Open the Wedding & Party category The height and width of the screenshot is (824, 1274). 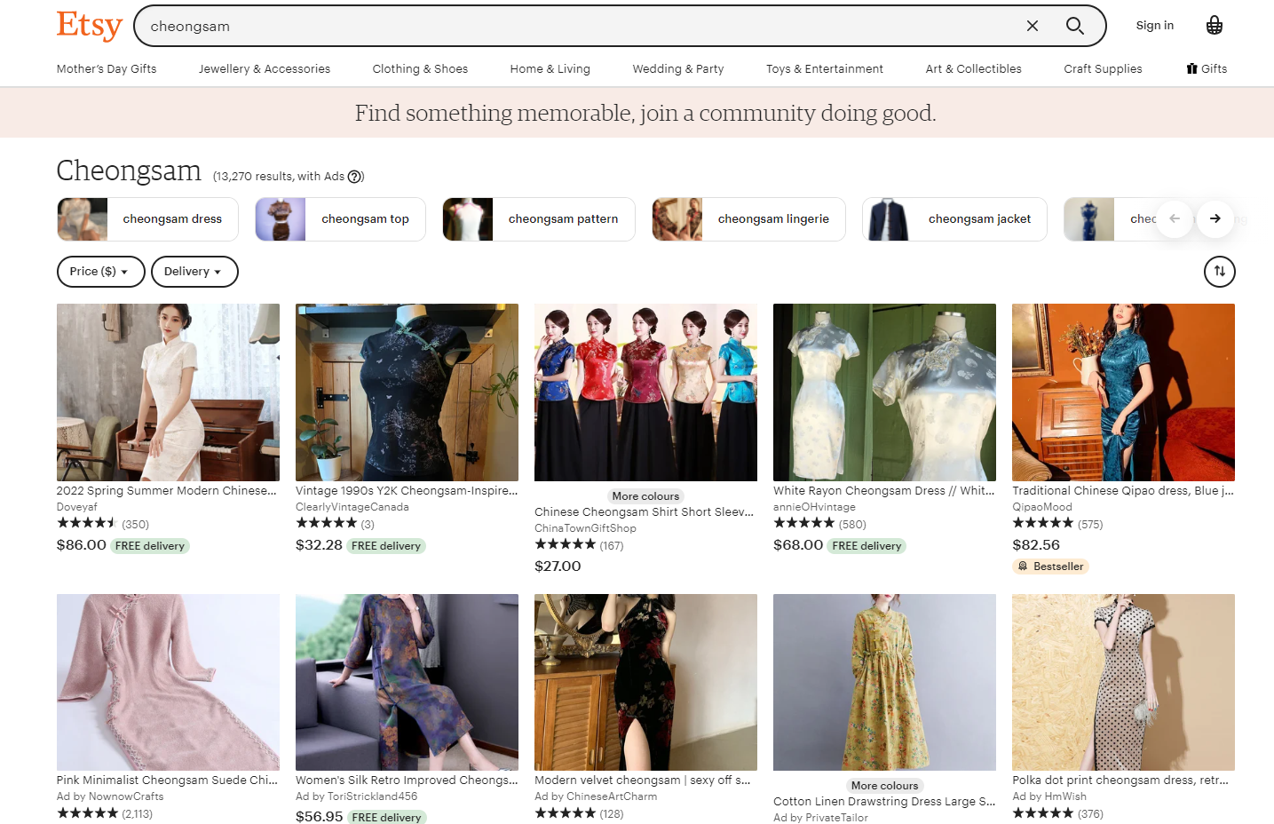[677, 68]
